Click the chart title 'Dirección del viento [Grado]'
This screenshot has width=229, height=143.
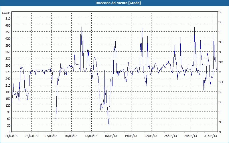pos(118,3)
